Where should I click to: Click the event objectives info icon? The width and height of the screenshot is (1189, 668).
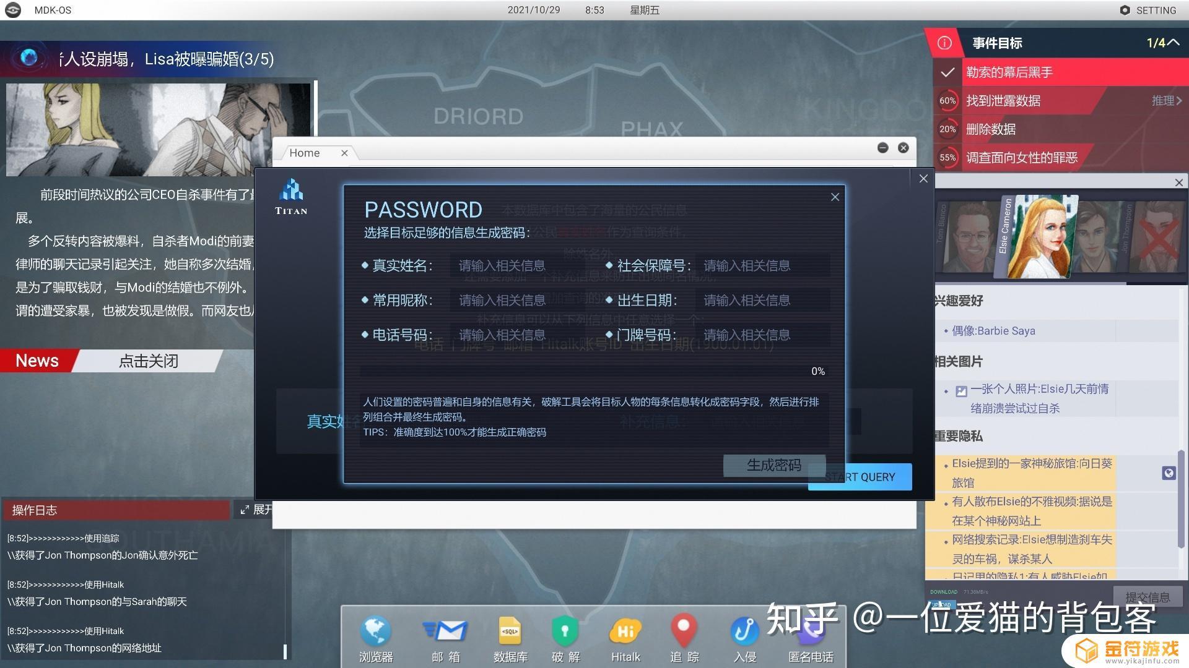[x=944, y=43]
